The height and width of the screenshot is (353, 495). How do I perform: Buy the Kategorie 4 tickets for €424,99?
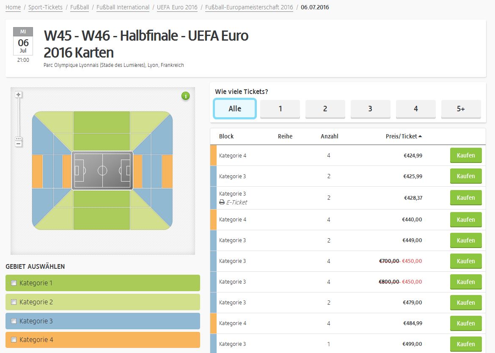465,155
